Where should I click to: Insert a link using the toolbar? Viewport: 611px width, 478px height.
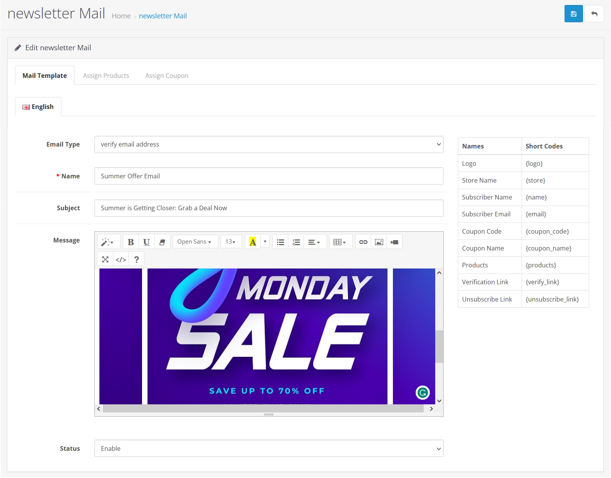tap(363, 242)
